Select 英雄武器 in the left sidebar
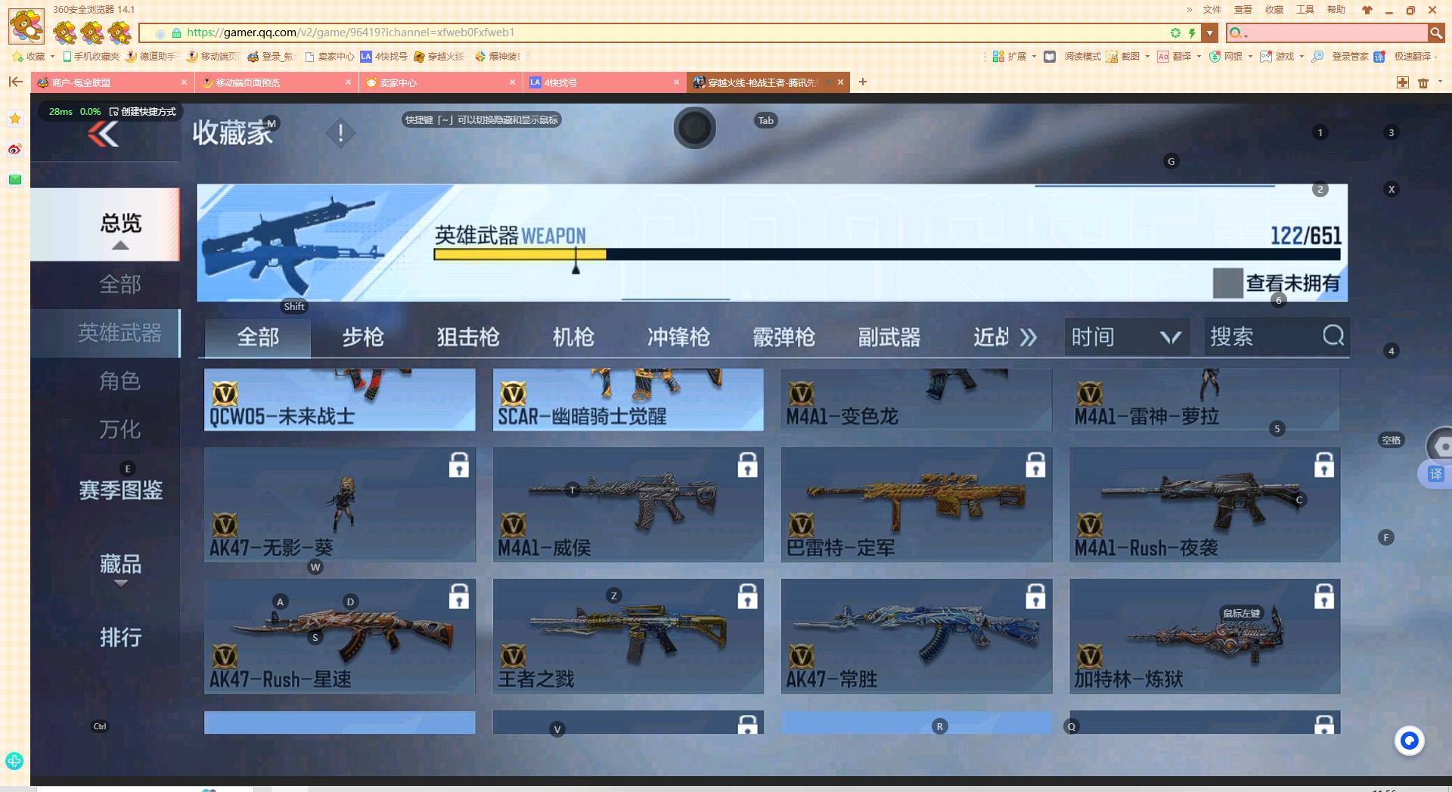 point(119,333)
